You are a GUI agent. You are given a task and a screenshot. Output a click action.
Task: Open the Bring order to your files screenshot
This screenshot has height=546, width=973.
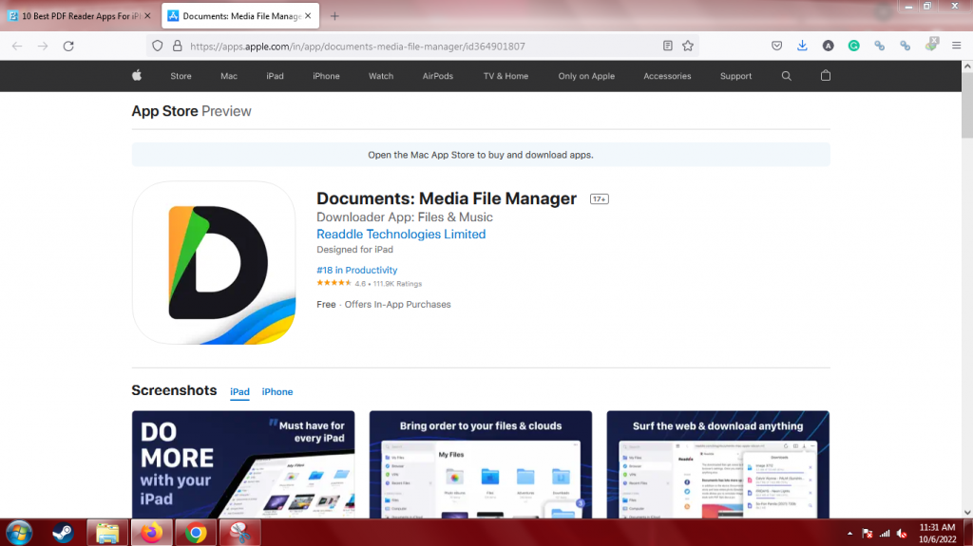pyautogui.click(x=480, y=464)
